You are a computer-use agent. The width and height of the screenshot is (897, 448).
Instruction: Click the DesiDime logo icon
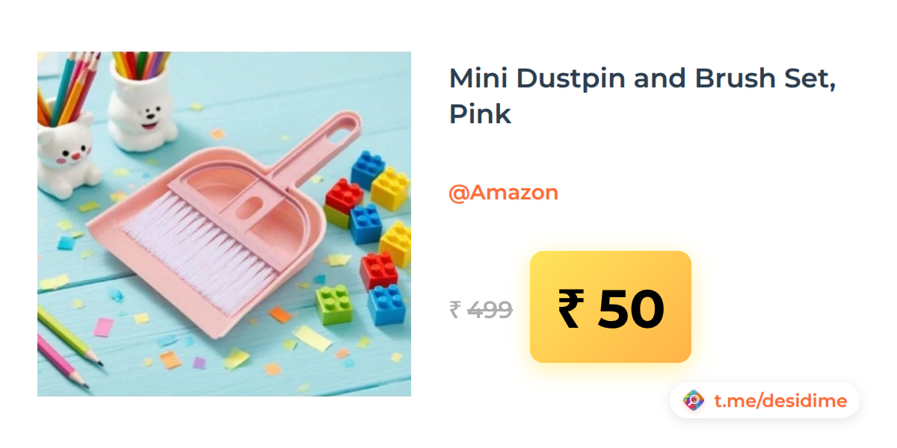click(694, 401)
